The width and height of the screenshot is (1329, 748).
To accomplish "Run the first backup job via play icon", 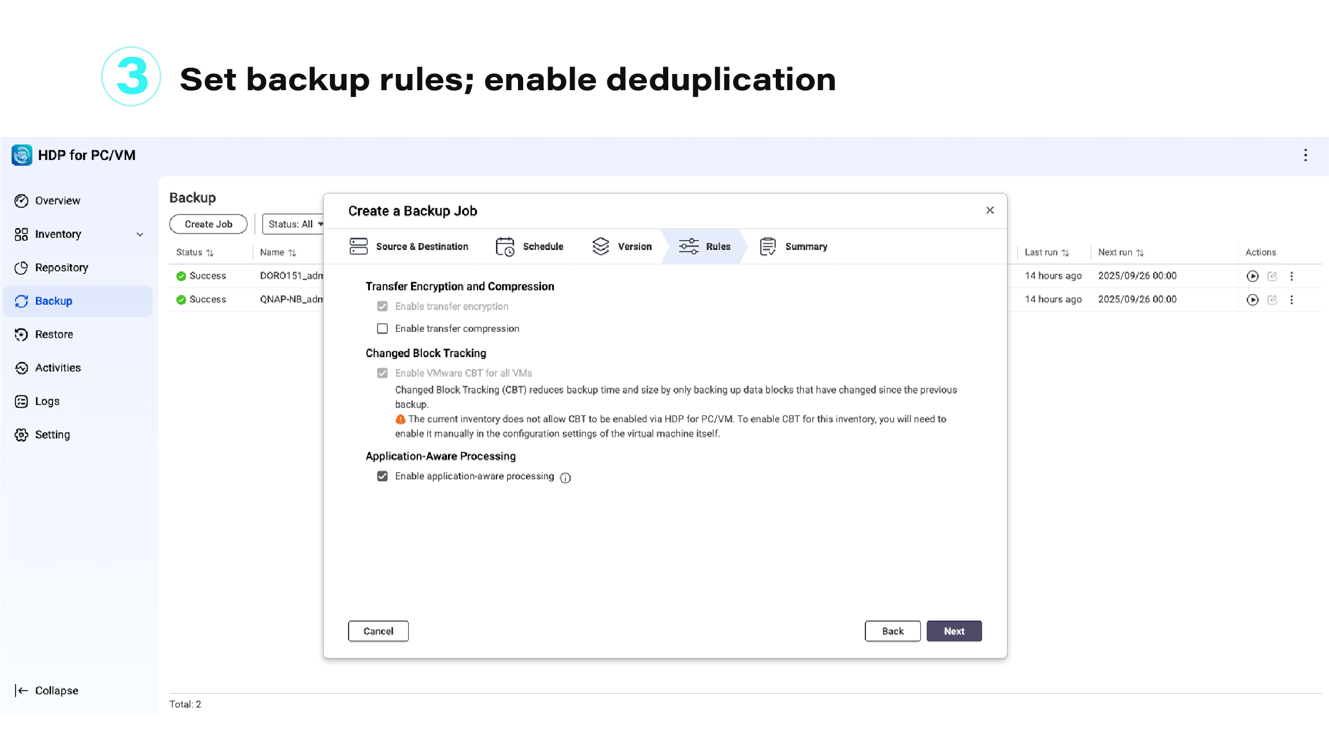I will [x=1252, y=276].
